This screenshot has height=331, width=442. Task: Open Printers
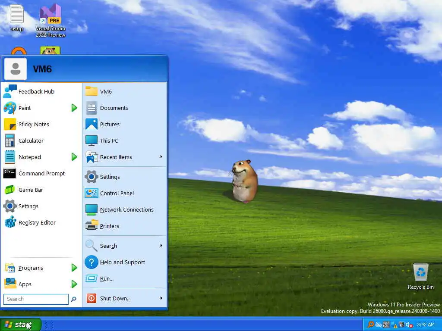[x=125, y=226]
